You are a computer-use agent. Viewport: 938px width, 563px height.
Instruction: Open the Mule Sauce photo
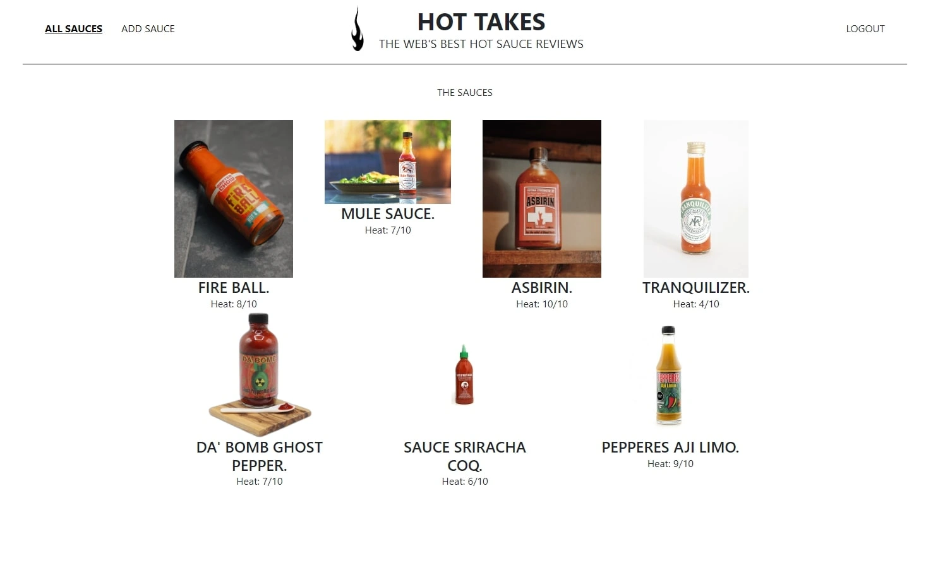(388, 162)
